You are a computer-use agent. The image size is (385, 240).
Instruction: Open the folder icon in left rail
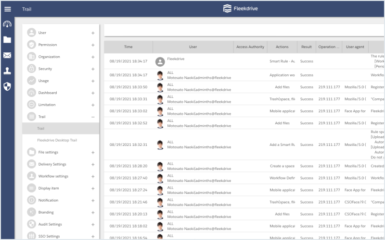(7, 39)
